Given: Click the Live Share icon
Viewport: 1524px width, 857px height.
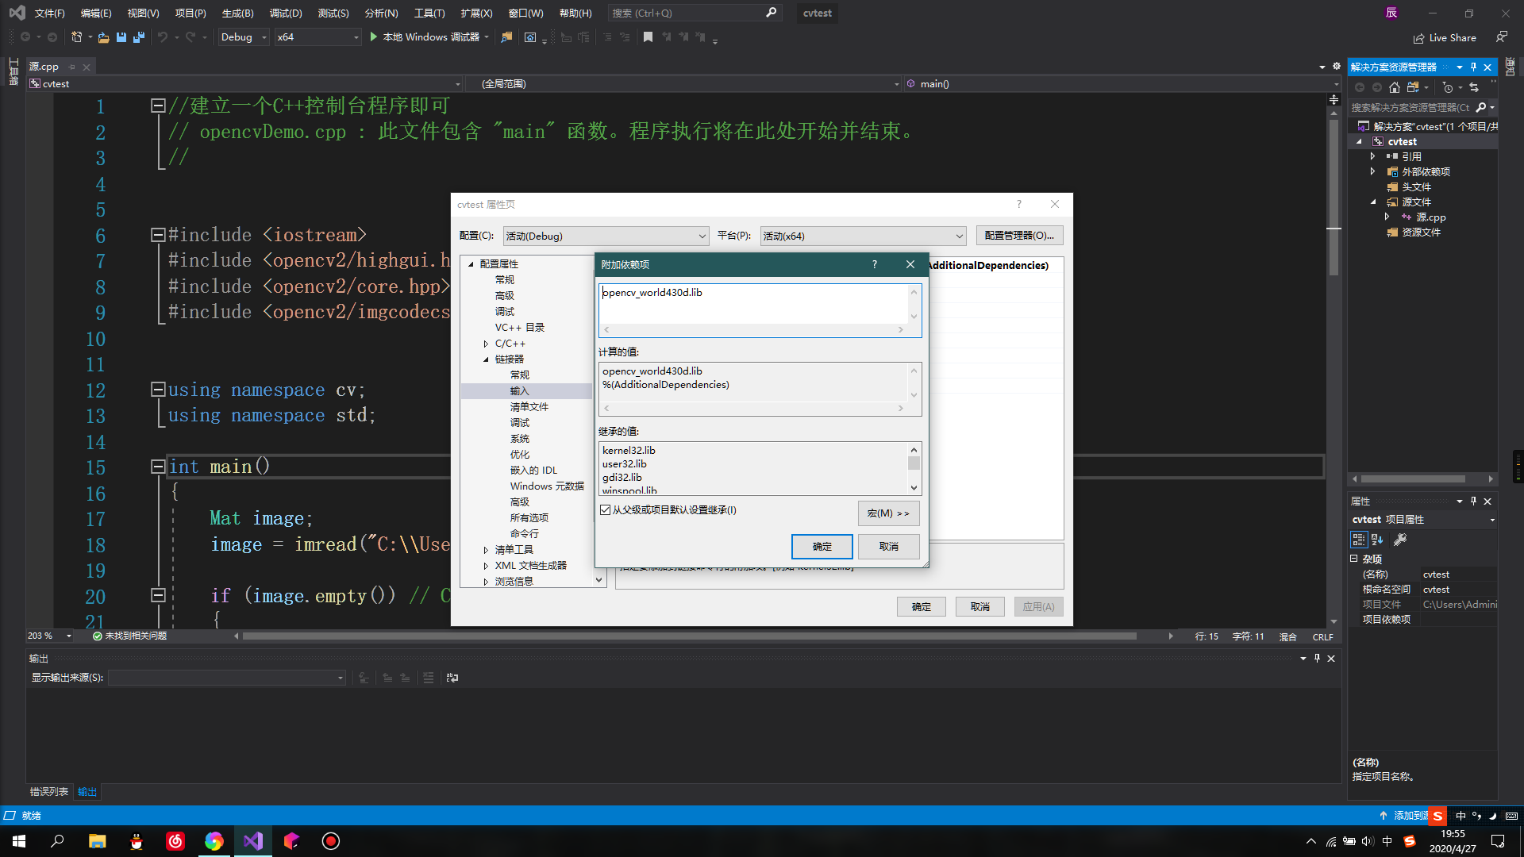Looking at the screenshot, I should [x=1418, y=38].
